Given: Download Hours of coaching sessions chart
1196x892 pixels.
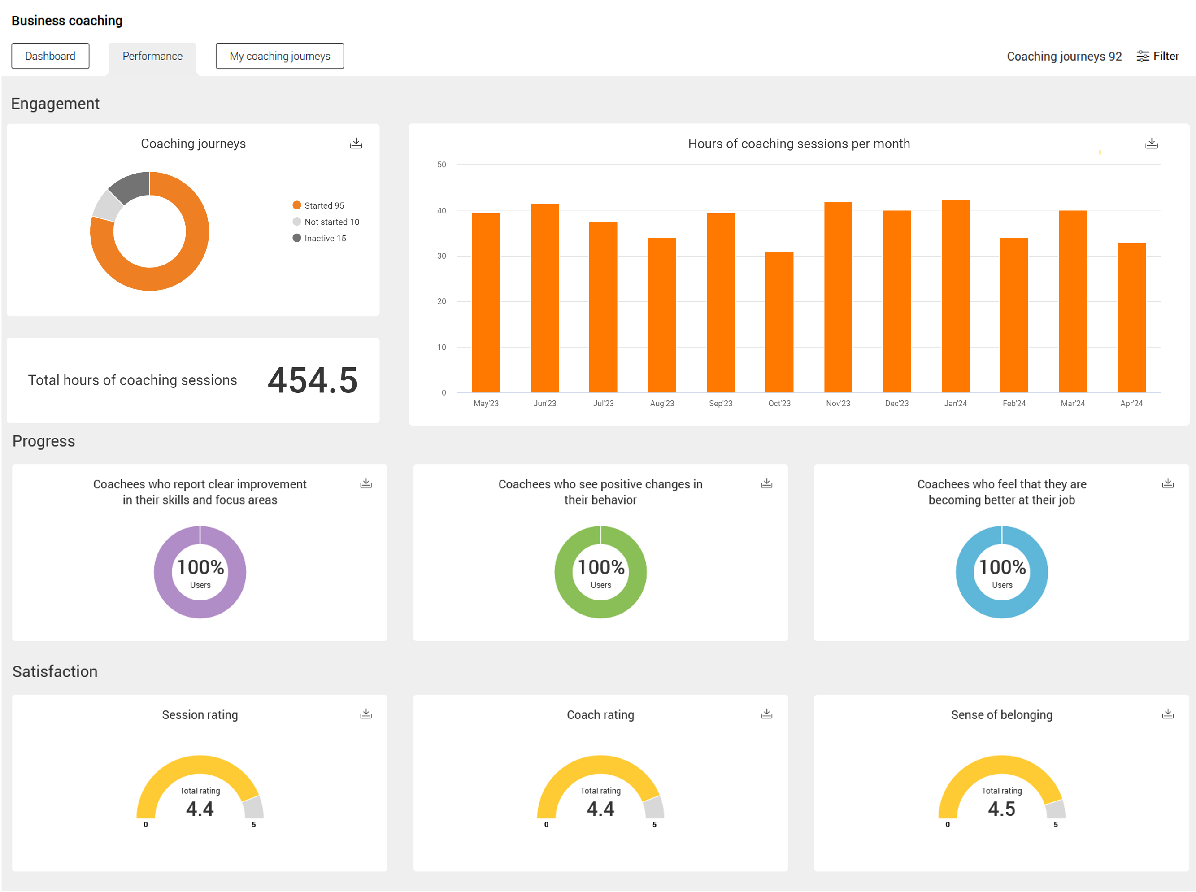Looking at the screenshot, I should coord(1151,143).
